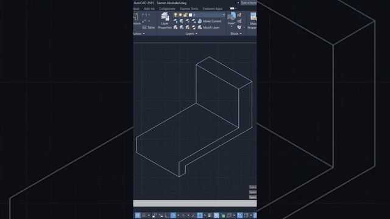The image size is (390, 219).
Task: Select the Linear dimension tool icon
Action: (x=144, y=15)
